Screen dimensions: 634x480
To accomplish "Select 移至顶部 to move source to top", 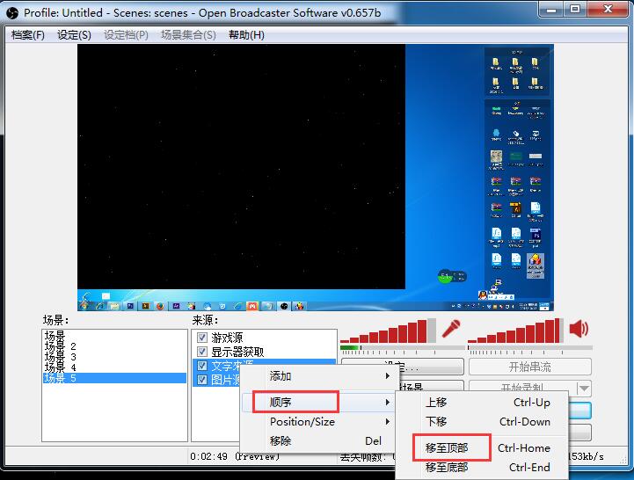I will [x=482, y=448].
